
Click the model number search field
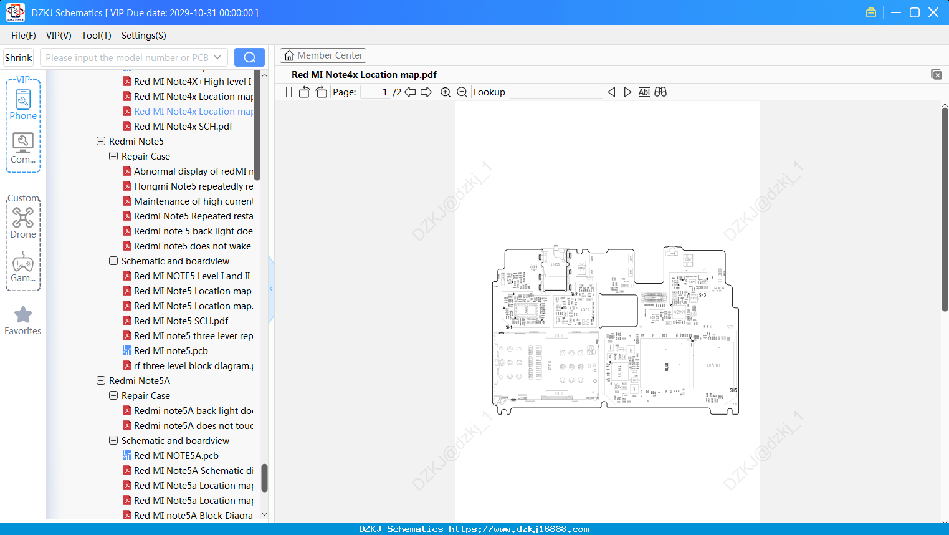pos(127,57)
